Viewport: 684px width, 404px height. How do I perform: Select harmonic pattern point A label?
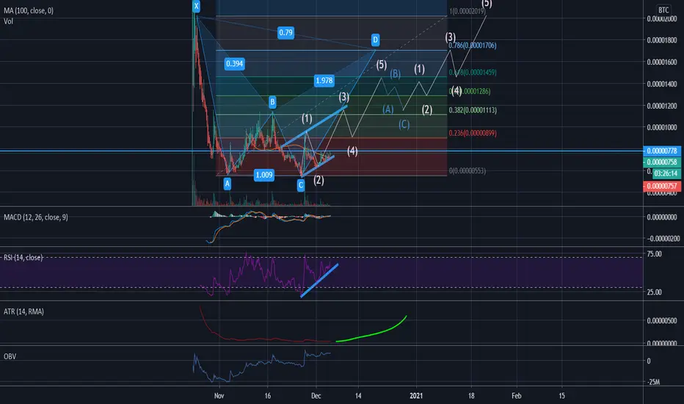click(x=227, y=184)
